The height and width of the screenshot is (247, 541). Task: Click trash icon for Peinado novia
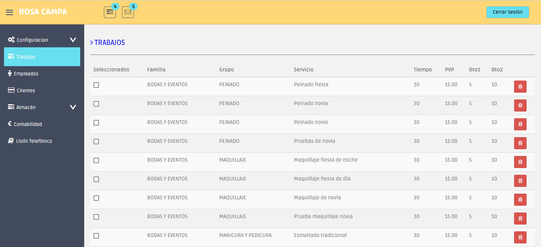coord(520,105)
